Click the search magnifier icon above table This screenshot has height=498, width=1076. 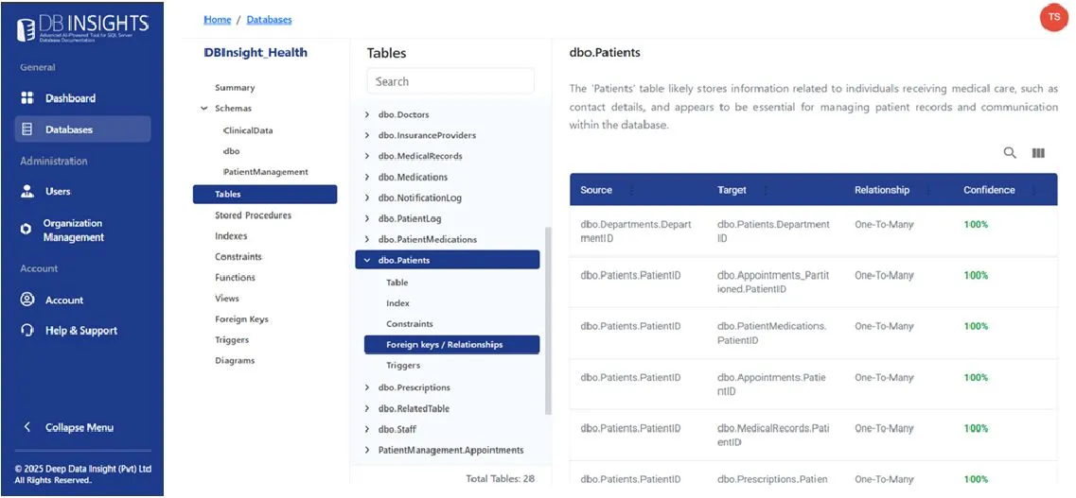(1010, 153)
